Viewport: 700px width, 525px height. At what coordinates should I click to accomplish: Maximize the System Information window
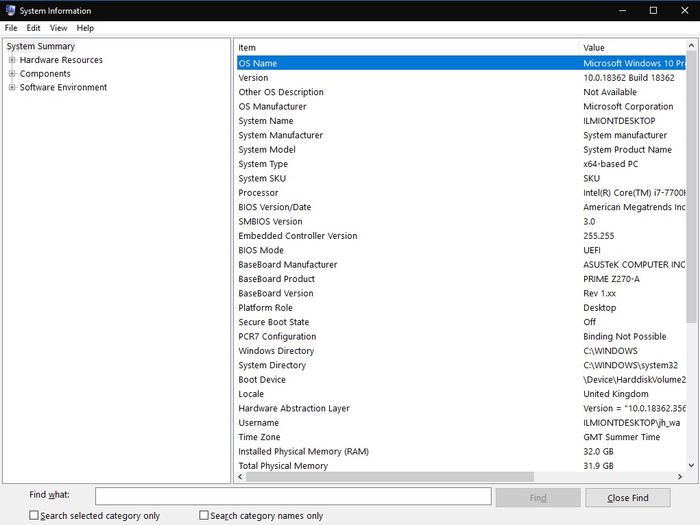(x=653, y=10)
